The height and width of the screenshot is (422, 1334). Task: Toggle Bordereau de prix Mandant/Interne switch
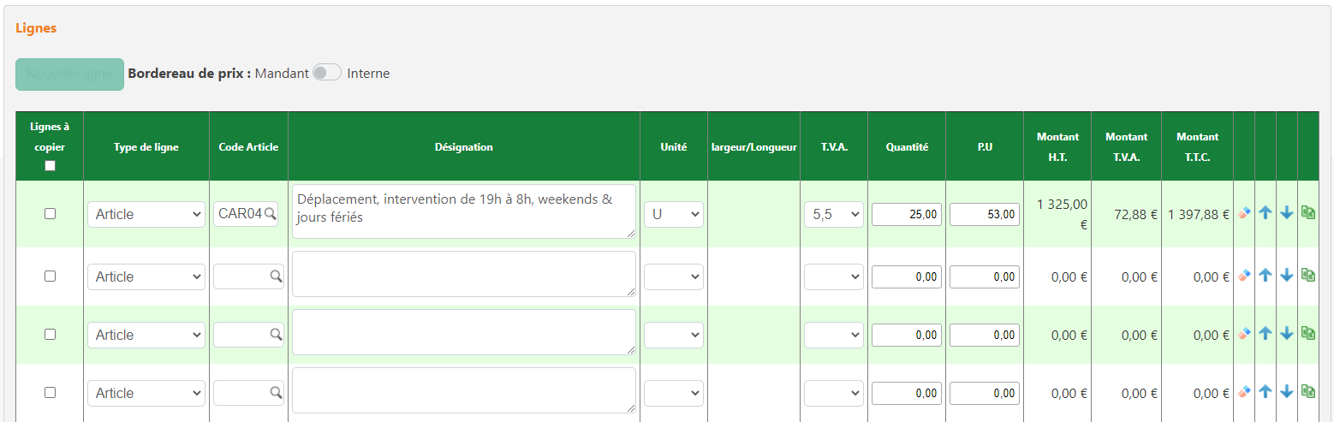point(327,74)
